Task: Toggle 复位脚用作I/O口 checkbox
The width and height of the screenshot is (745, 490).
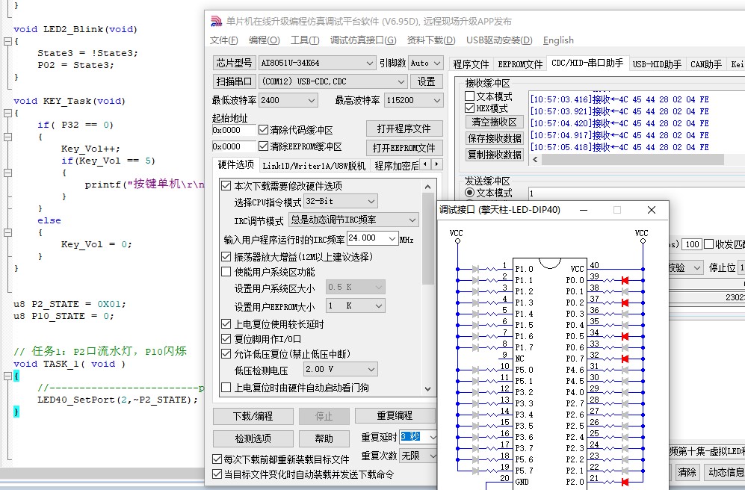Action: tap(226, 339)
